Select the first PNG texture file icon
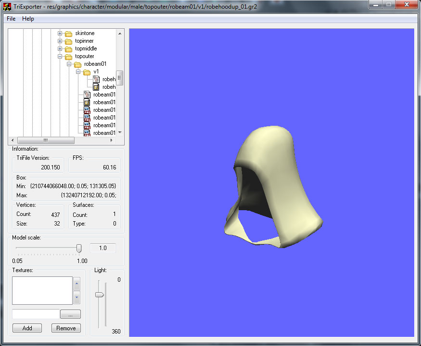Viewport: 421px width, 346px height. click(x=87, y=110)
